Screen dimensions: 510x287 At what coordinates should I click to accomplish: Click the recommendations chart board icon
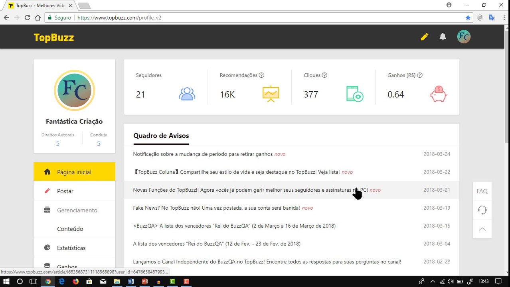(x=271, y=94)
